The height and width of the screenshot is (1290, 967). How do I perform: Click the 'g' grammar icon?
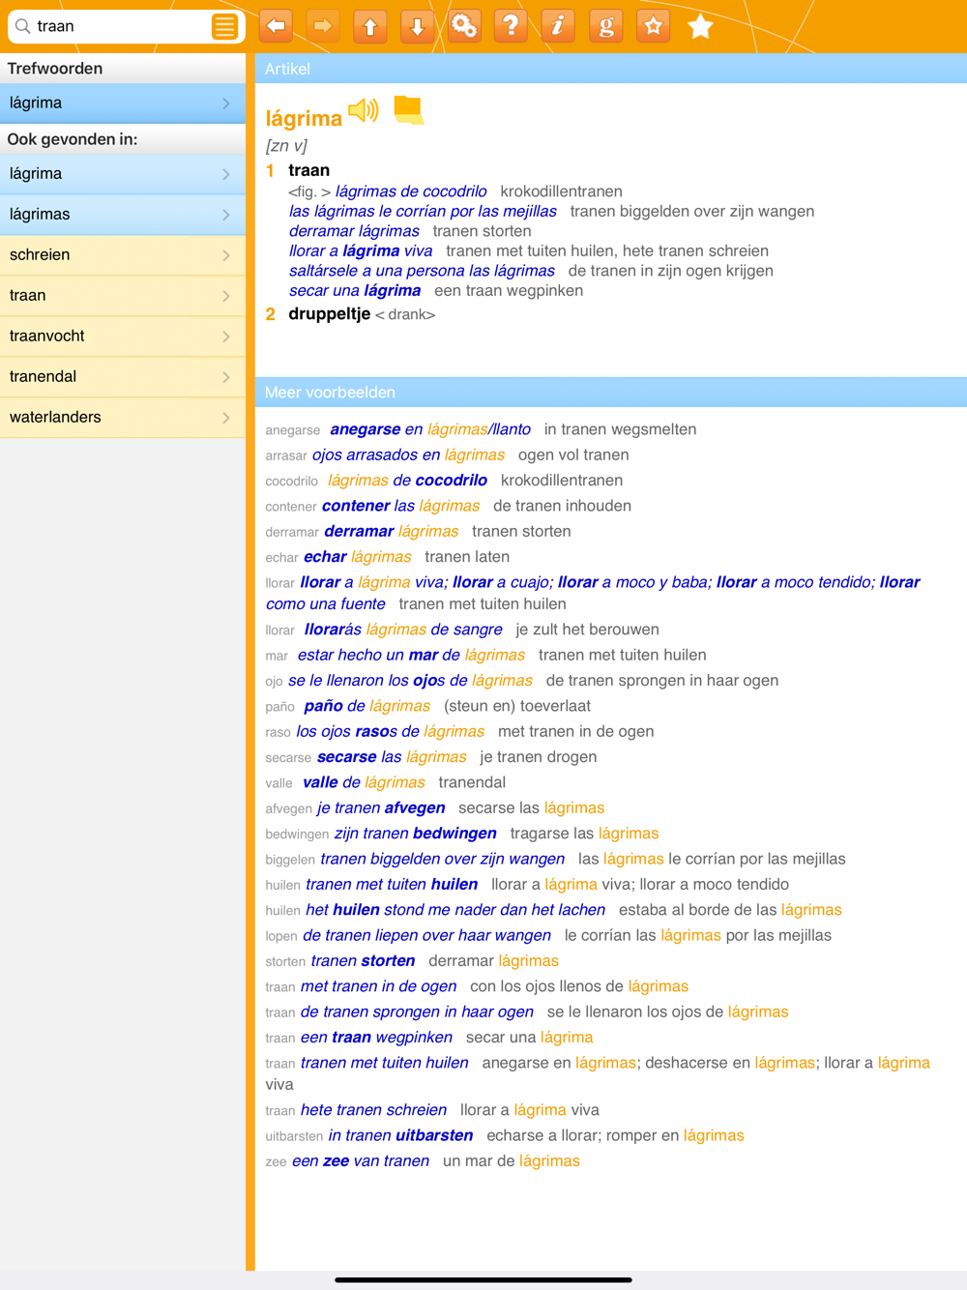(x=606, y=26)
